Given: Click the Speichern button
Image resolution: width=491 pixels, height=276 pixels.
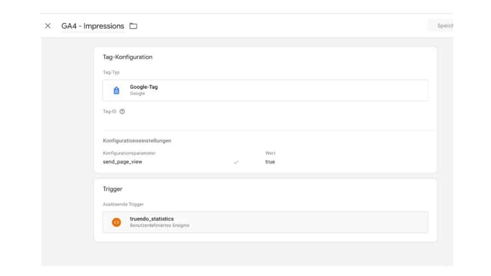Looking at the screenshot, I should click(441, 26).
